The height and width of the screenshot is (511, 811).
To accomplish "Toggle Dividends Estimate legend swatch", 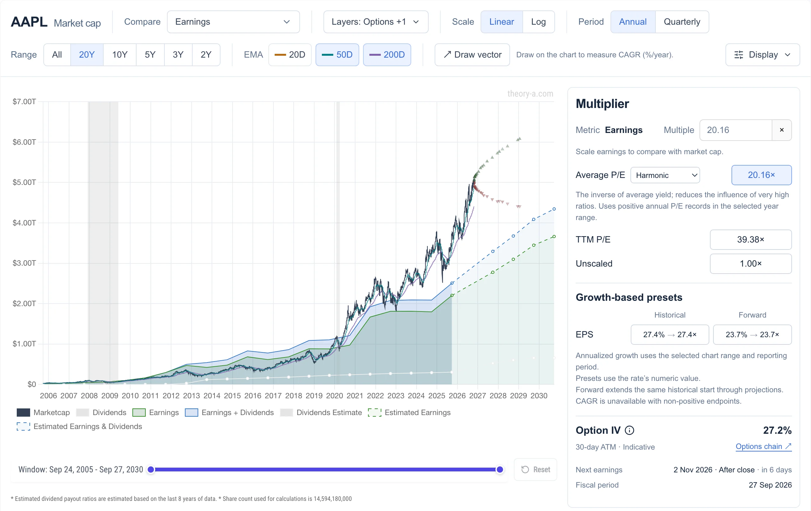I will (x=286, y=412).
